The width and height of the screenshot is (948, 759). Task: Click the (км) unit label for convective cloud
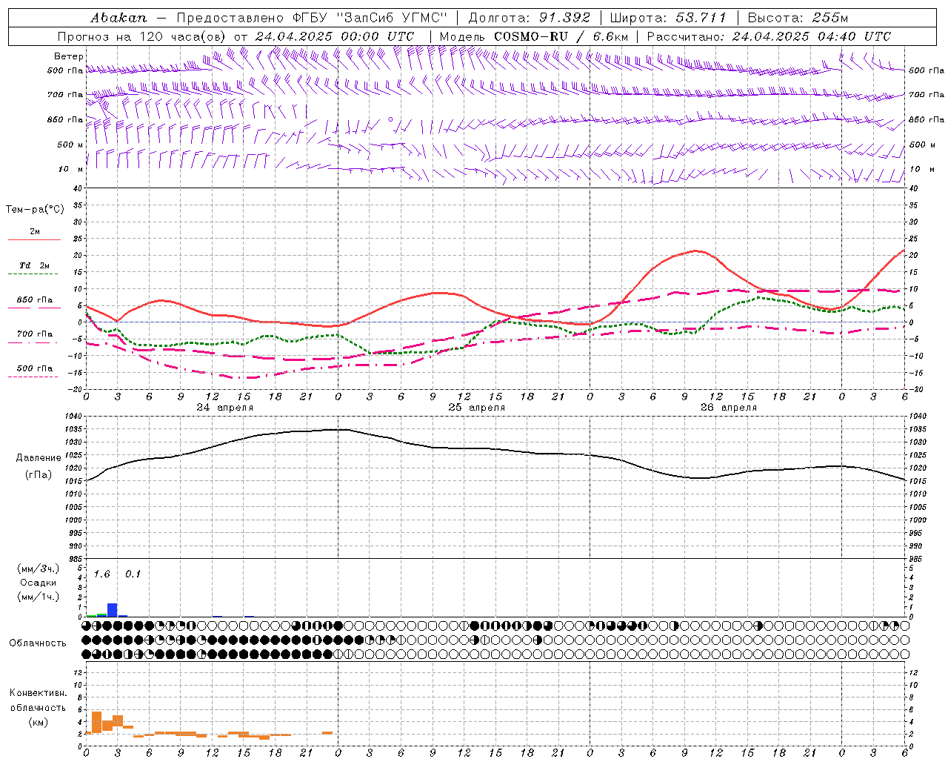coord(39,722)
